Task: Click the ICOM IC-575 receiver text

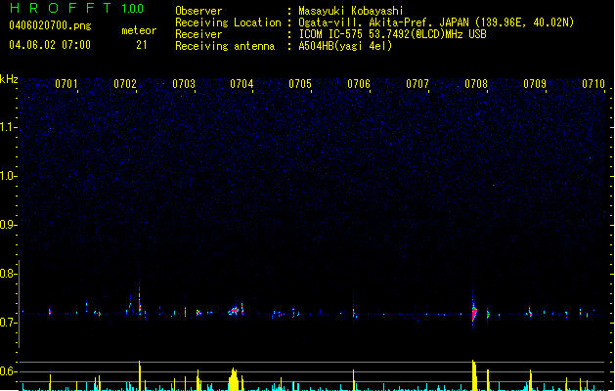Action: [x=392, y=34]
